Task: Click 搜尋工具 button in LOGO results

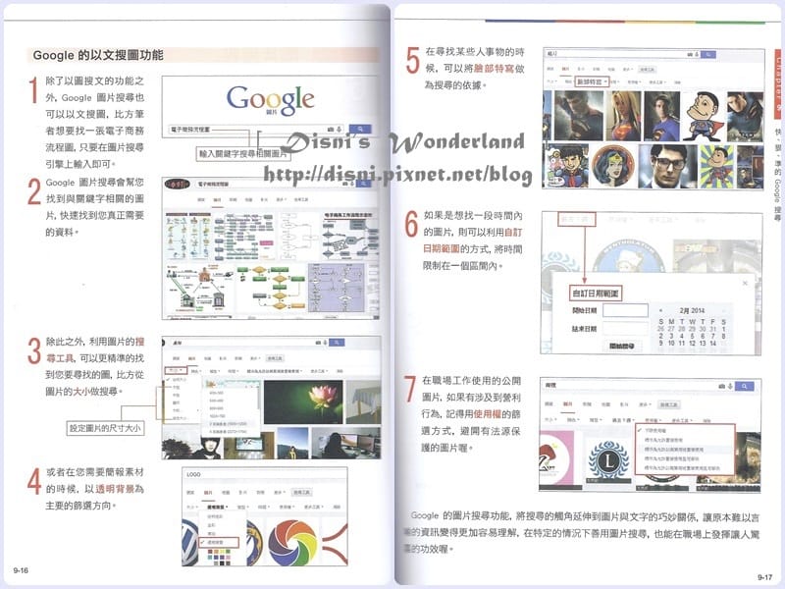Action: point(302,493)
